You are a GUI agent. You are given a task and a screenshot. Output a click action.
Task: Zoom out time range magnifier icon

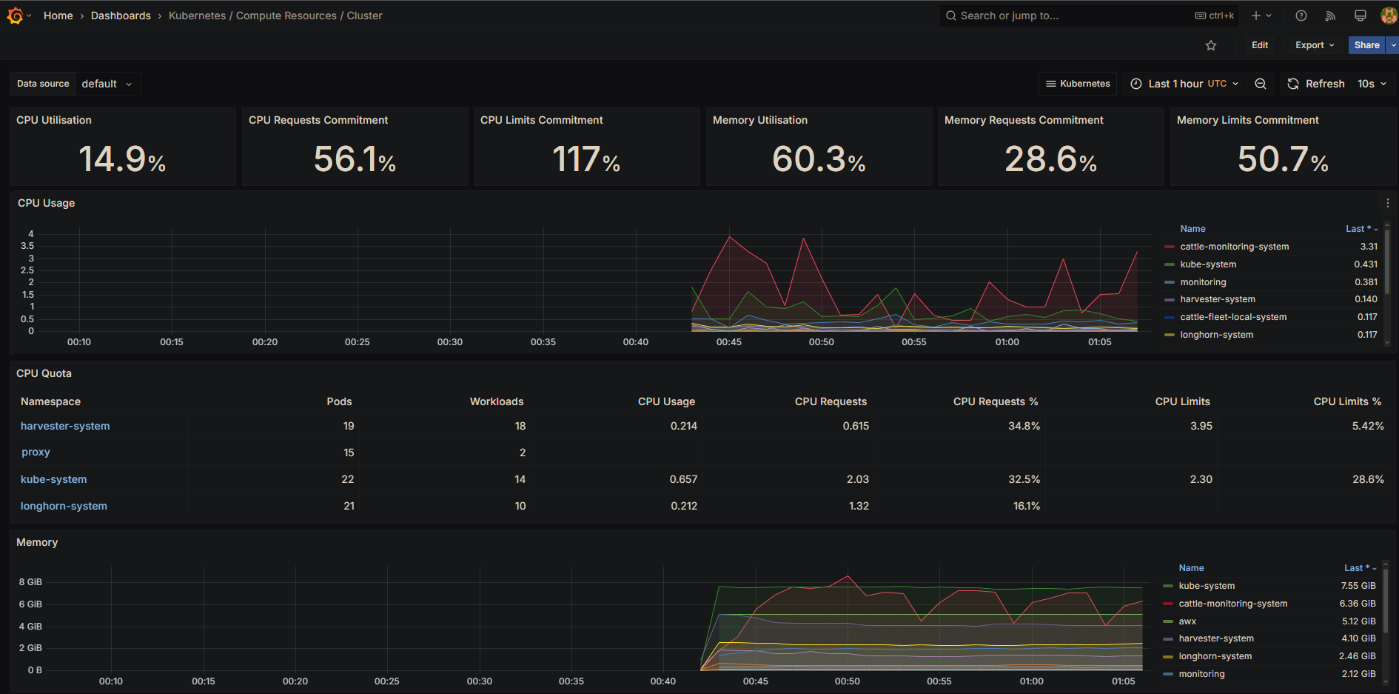click(x=1261, y=84)
